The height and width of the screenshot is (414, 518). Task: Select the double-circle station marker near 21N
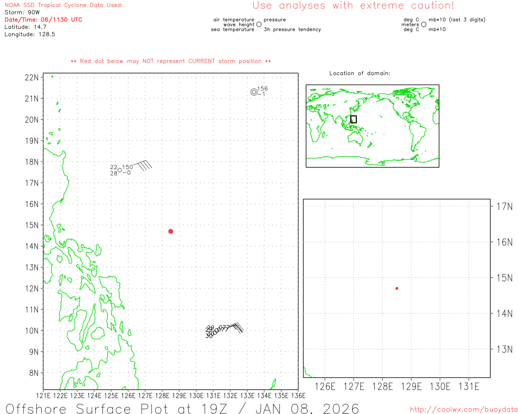(254, 92)
